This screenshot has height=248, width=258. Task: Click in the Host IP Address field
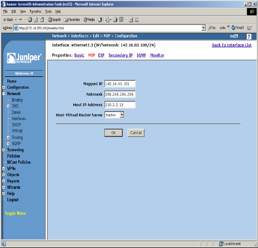(120, 105)
